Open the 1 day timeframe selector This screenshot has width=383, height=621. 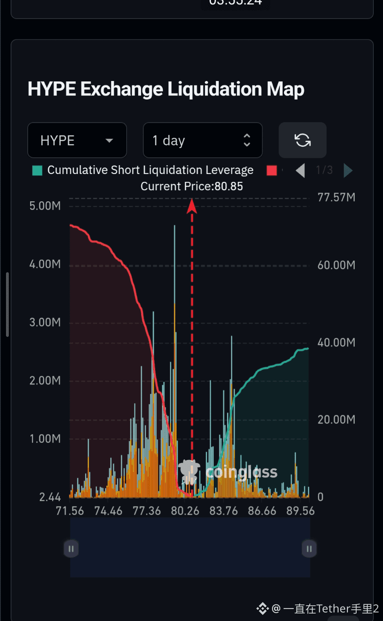(x=203, y=140)
